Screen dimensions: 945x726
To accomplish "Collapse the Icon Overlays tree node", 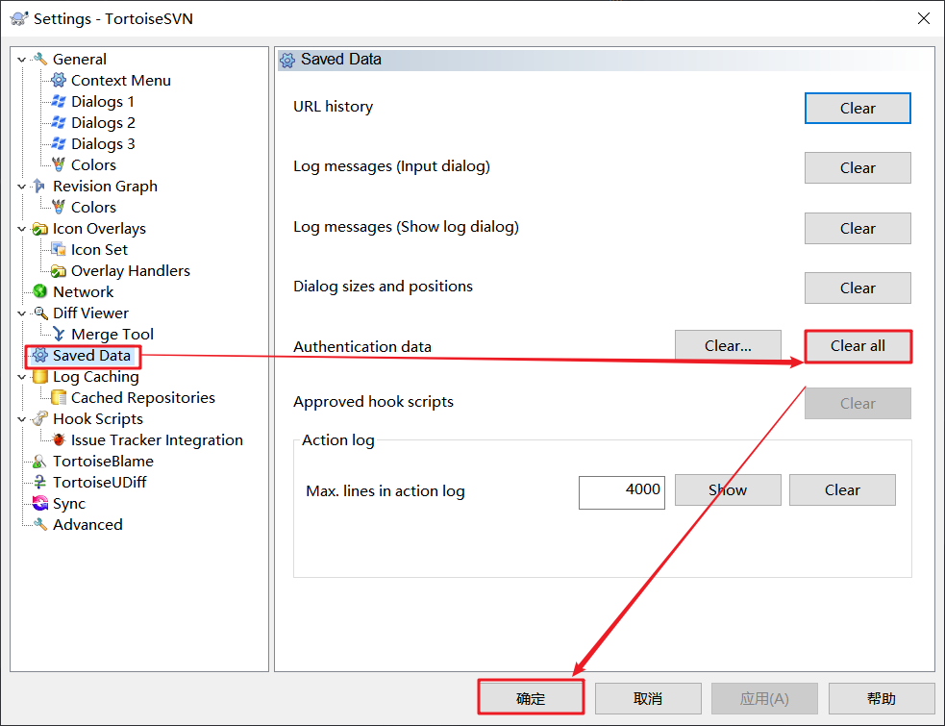I will [x=22, y=229].
